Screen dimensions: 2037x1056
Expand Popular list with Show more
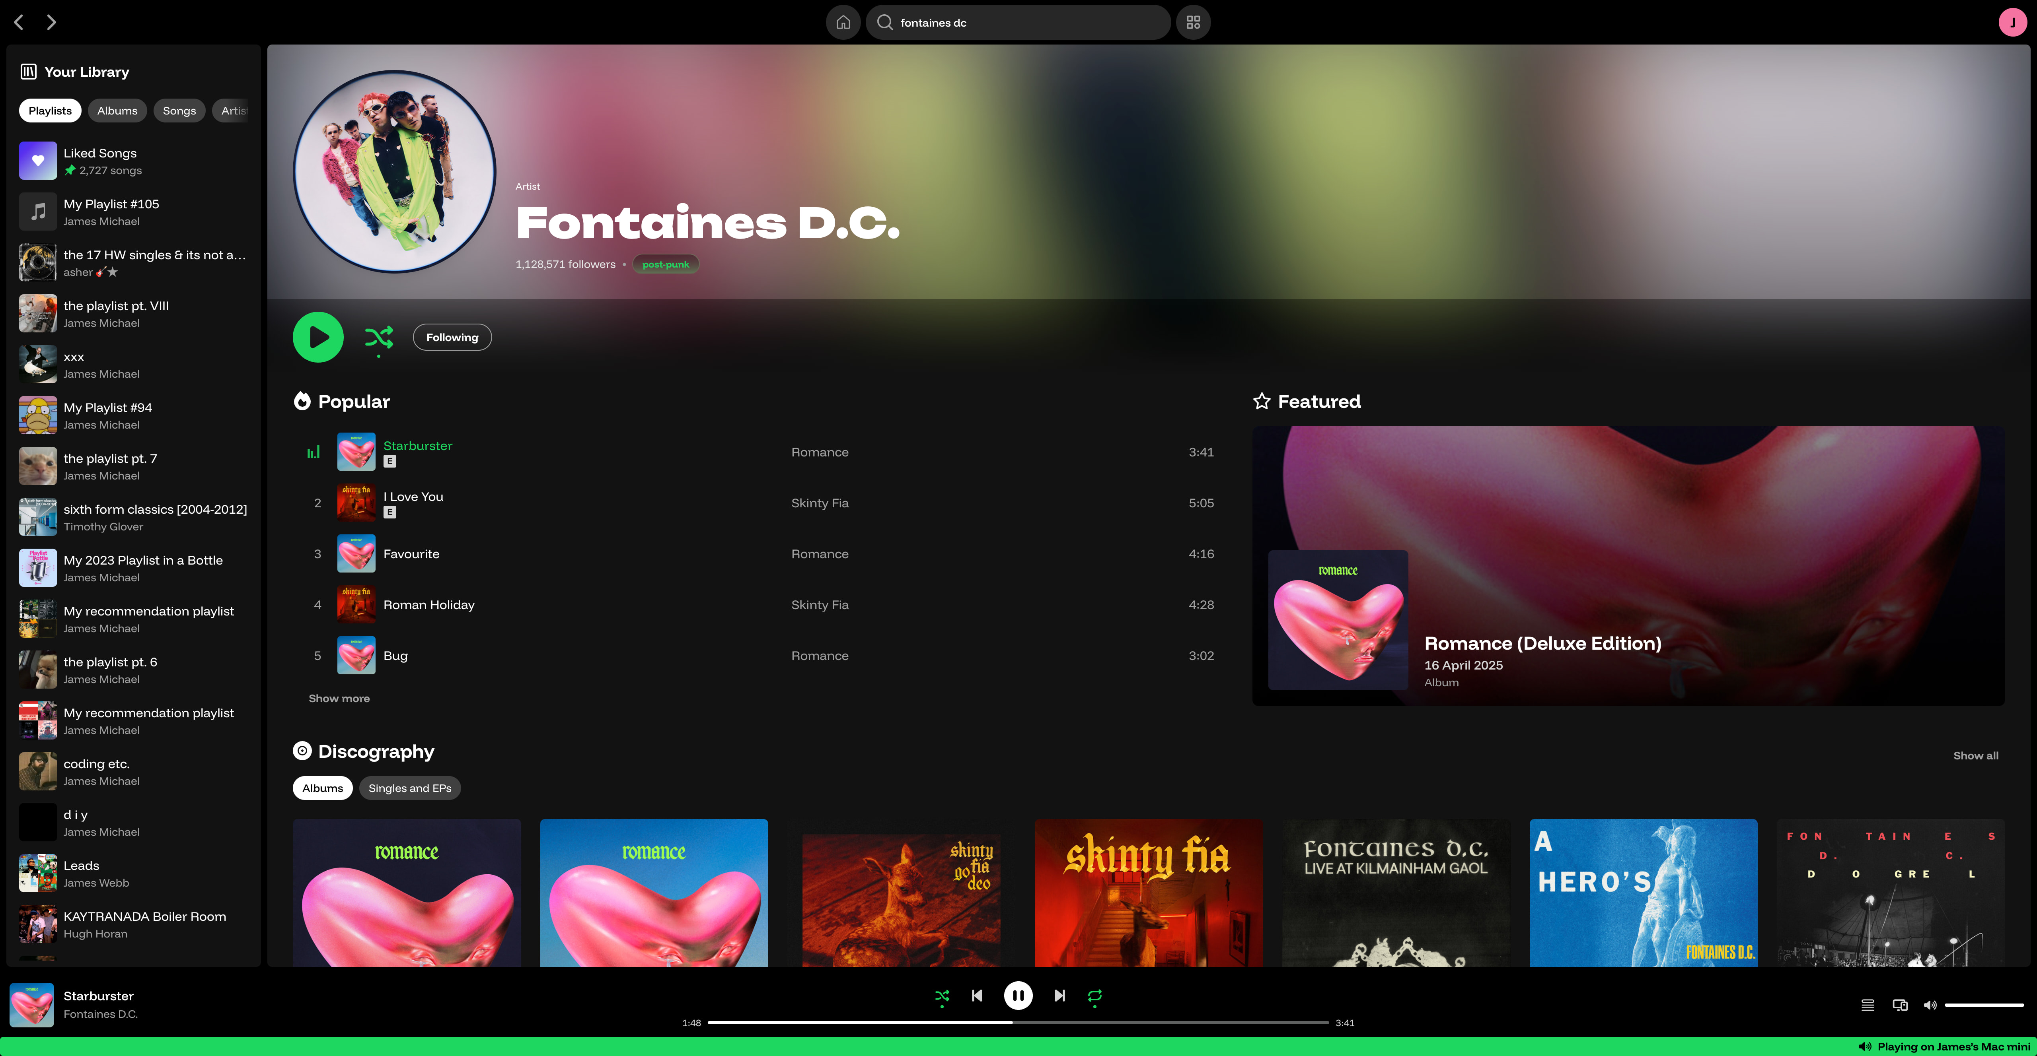pos(339,699)
